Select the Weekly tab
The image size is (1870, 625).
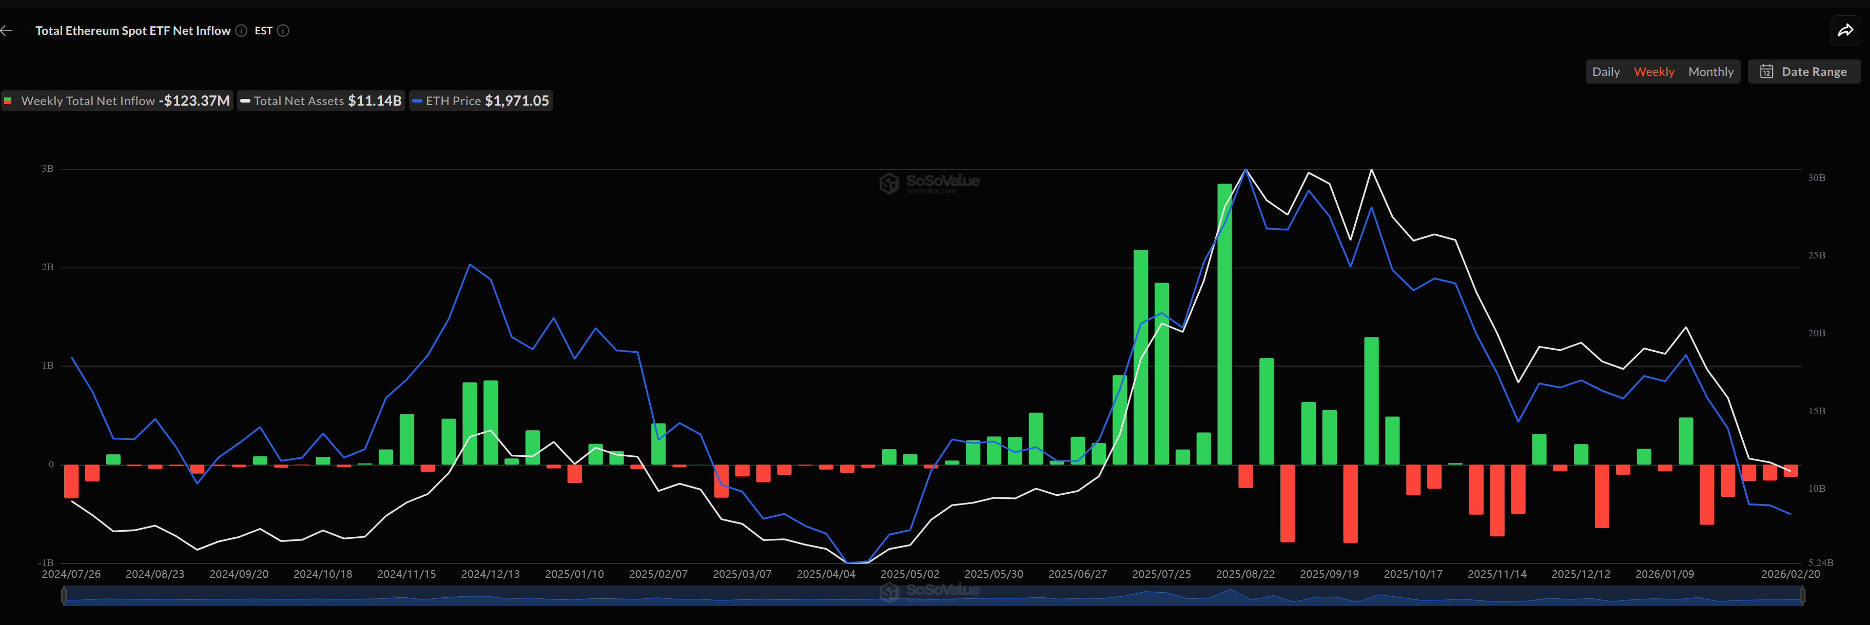(1654, 71)
